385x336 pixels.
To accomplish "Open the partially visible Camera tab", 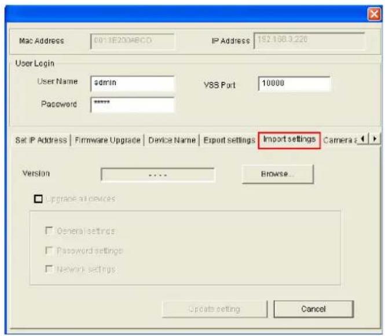I will pyautogui.click(x=340, y=140).
